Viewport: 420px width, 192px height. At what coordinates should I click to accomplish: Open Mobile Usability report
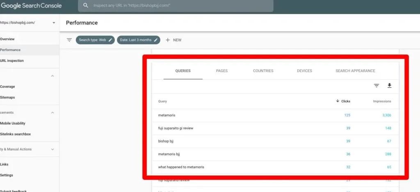tap(13, 123)
